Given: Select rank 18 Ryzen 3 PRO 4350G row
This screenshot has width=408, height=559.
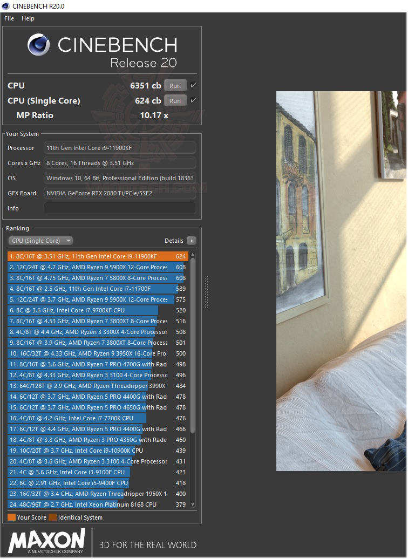Looking at the screenshot, I should pyautogui.click(x=98, y=440).
